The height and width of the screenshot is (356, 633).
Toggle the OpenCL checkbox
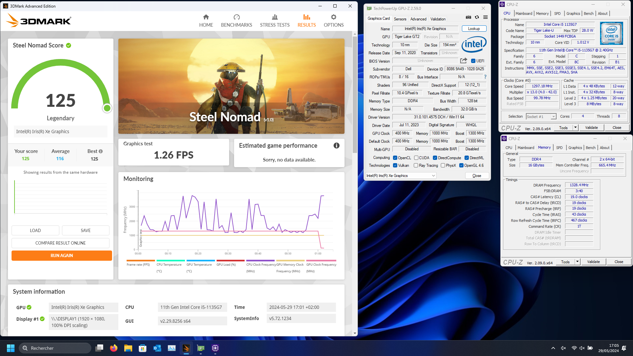[395, 158]
